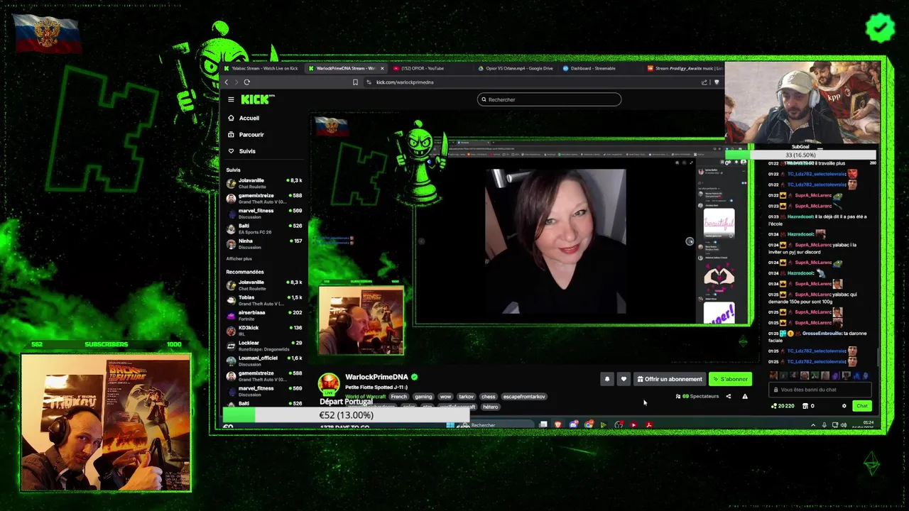Expand the list with Afficher plus
This screenshot has width=909, height=511.
click(239, 259)
